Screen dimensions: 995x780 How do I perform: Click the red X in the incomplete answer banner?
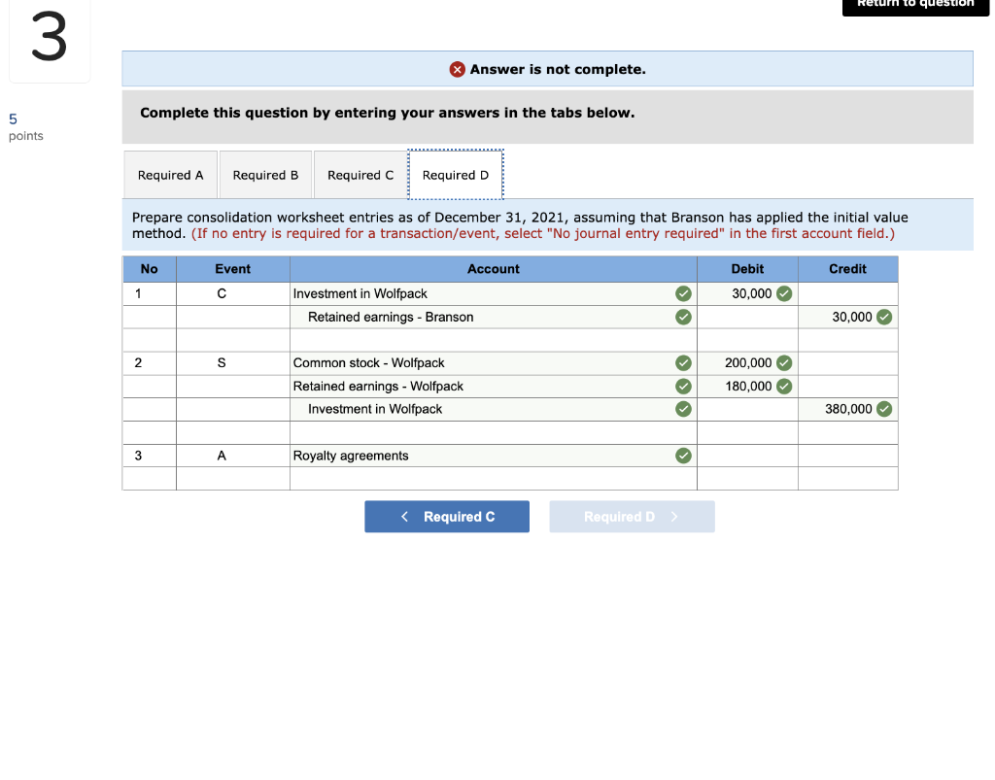click(x=457, y=69)
